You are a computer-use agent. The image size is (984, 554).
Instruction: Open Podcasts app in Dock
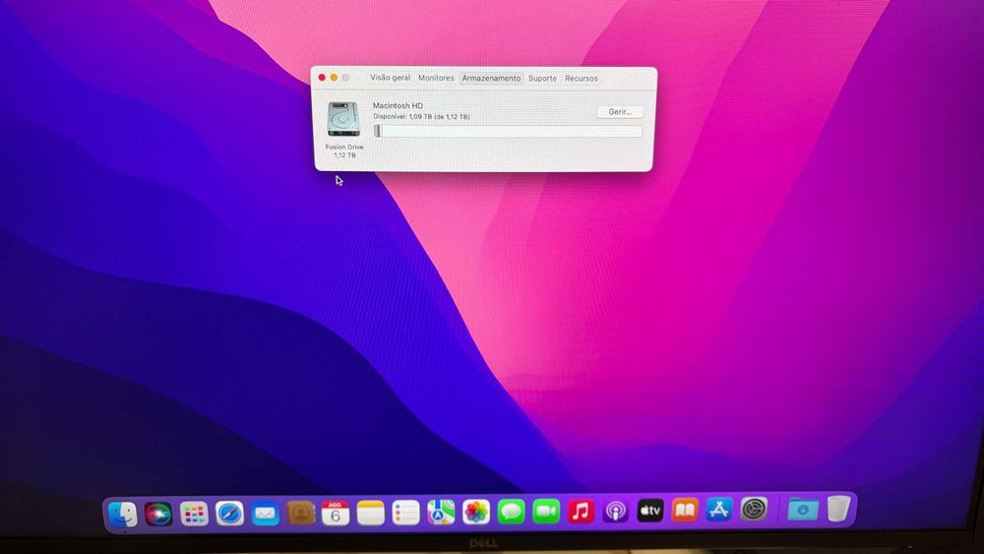coord(616,512)
